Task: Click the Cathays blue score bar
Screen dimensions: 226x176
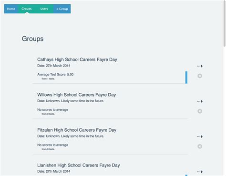Action: [x=186, y=78]
